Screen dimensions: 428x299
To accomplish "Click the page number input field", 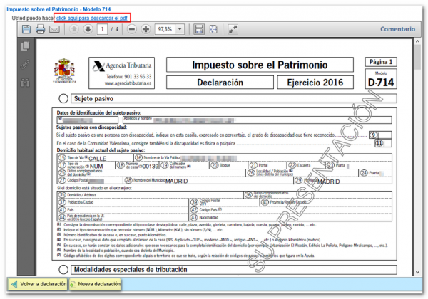I will pos(102,29).
